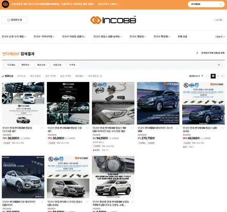Image resolution: width=227 pixels, height=212 pixels.
Task: Click the magnifier search icon
Action: (221, 4)
